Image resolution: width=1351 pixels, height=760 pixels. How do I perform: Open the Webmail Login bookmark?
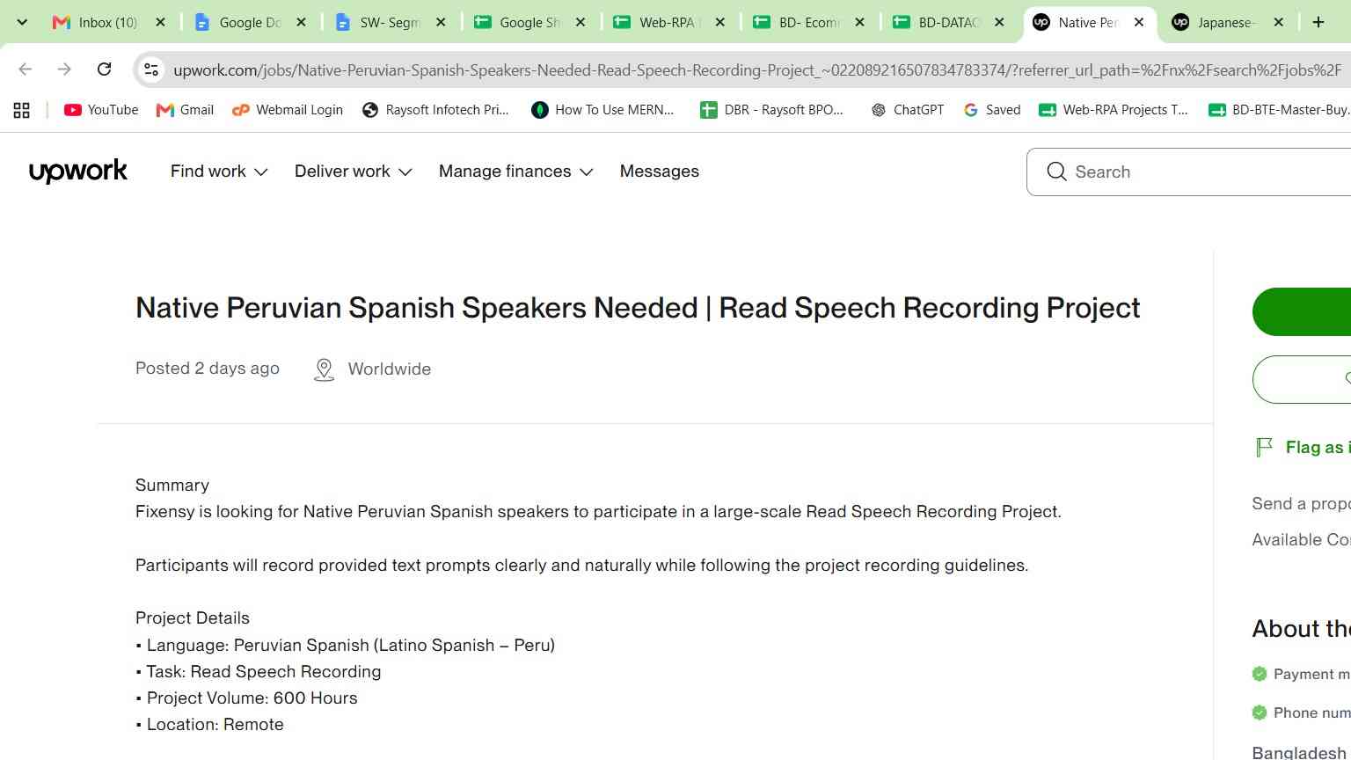pyautogui.click(x=288, y=110)
